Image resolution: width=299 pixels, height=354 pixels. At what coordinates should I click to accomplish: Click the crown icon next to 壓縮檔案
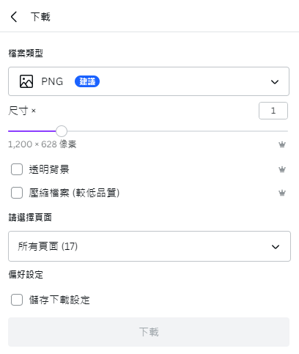point(282,193)
